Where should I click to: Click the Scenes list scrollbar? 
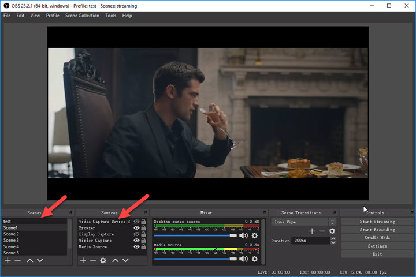pos(69,233)
